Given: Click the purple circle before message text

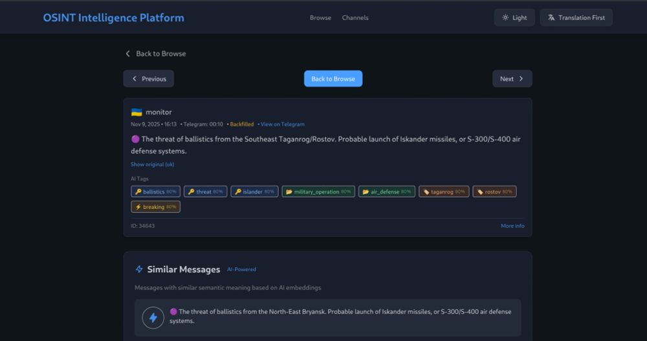Looking at the screenshot, I should click(x=135, y=139).
